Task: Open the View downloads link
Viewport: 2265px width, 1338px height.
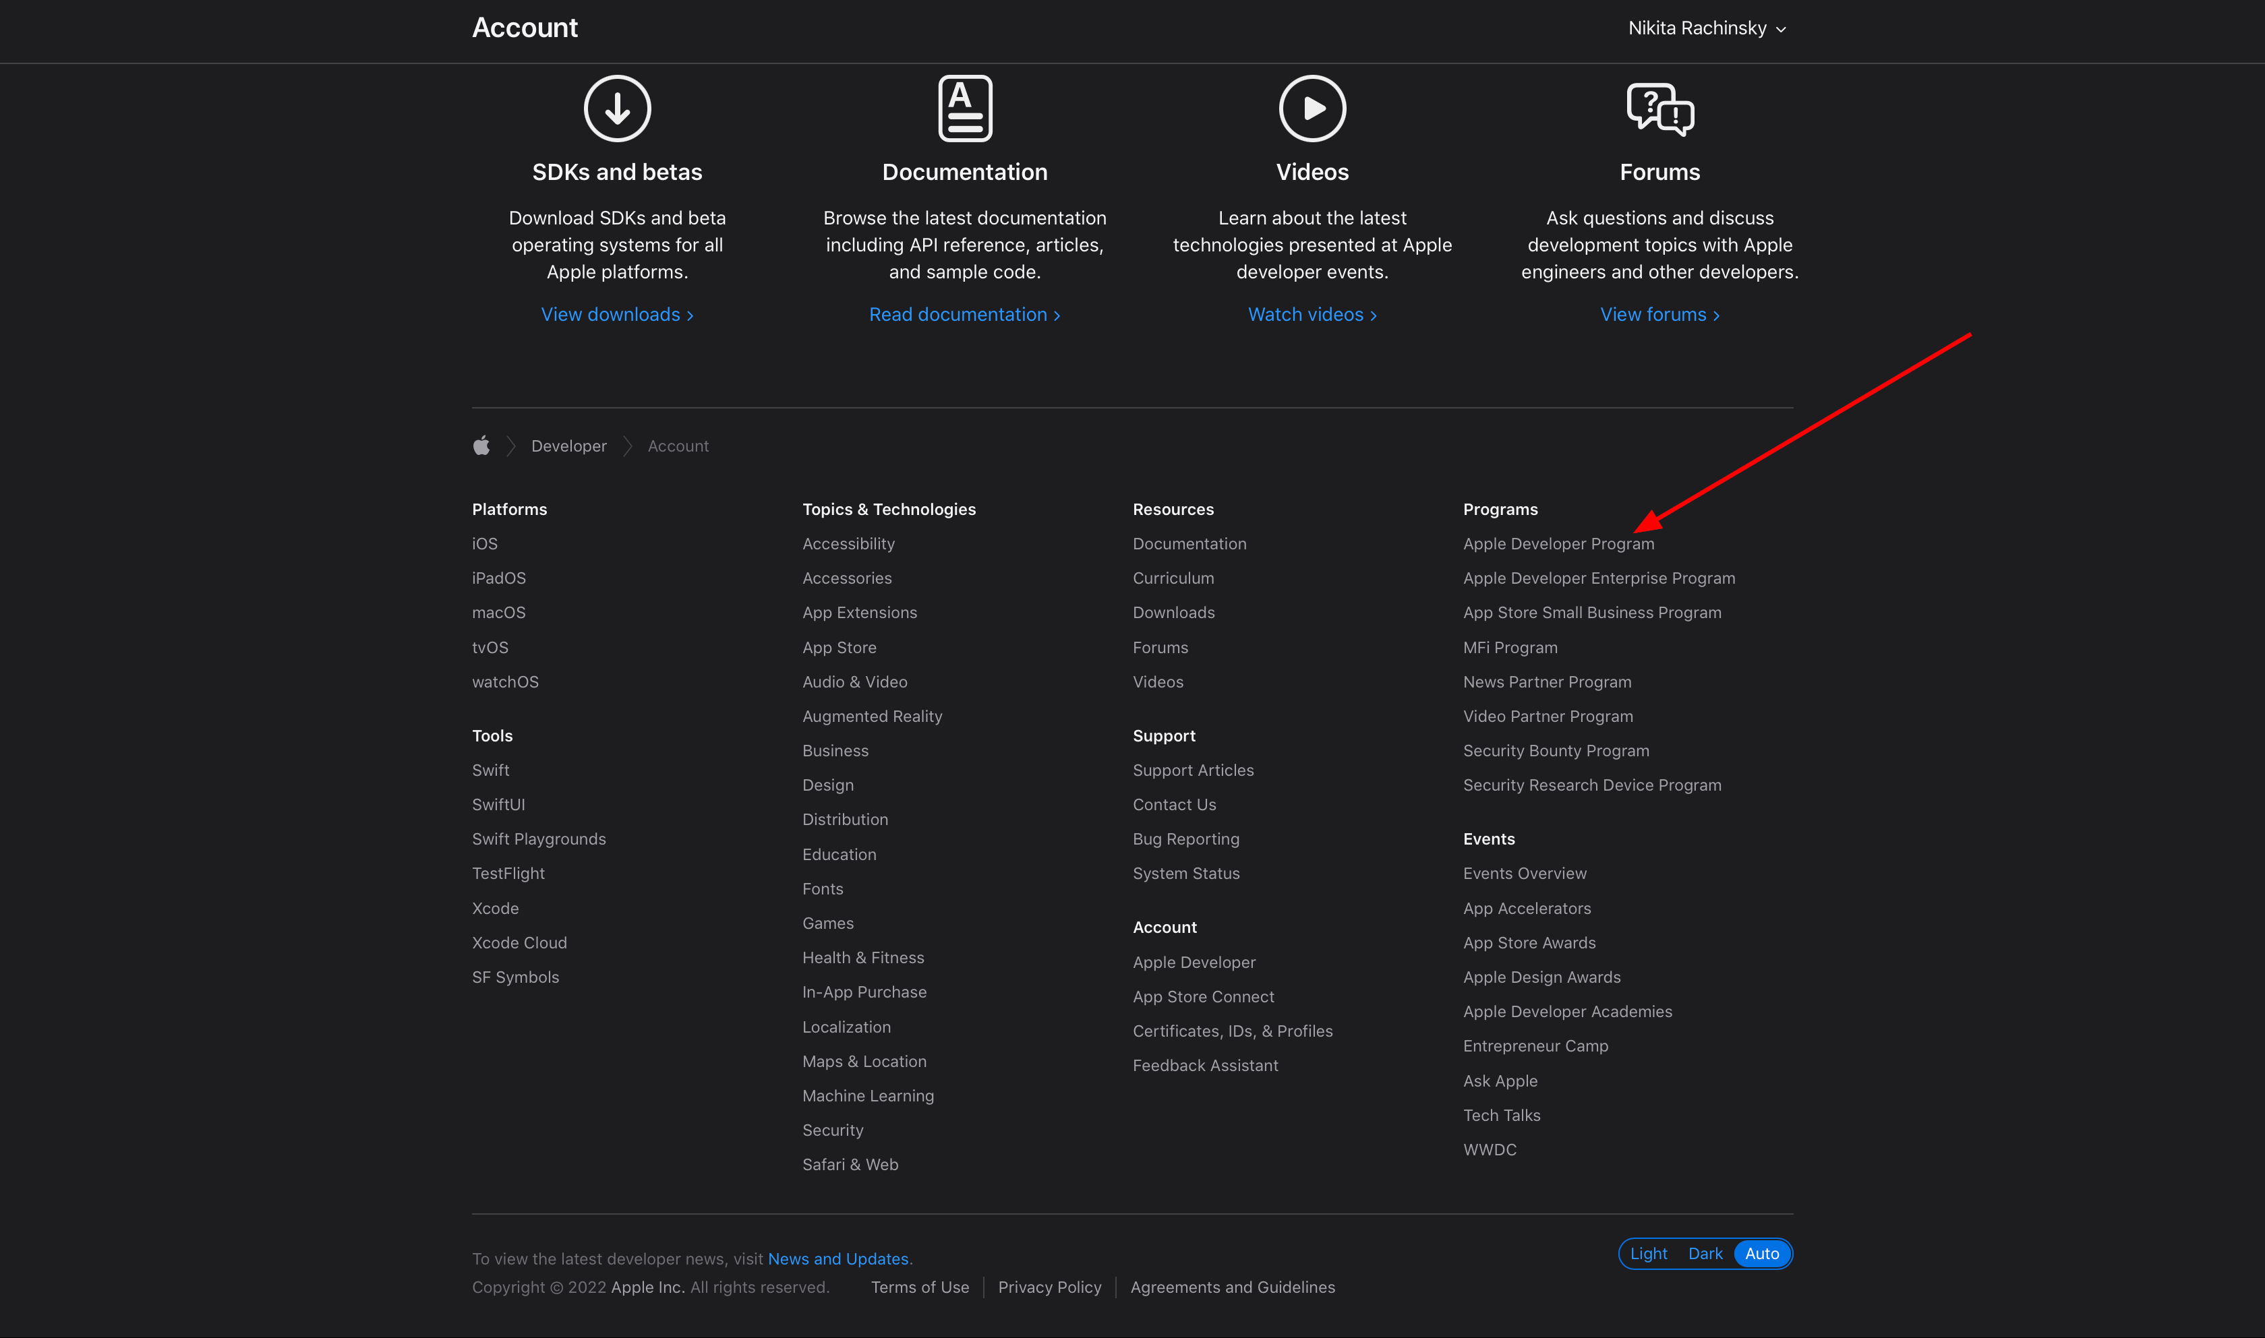Action: click(618, 313)
